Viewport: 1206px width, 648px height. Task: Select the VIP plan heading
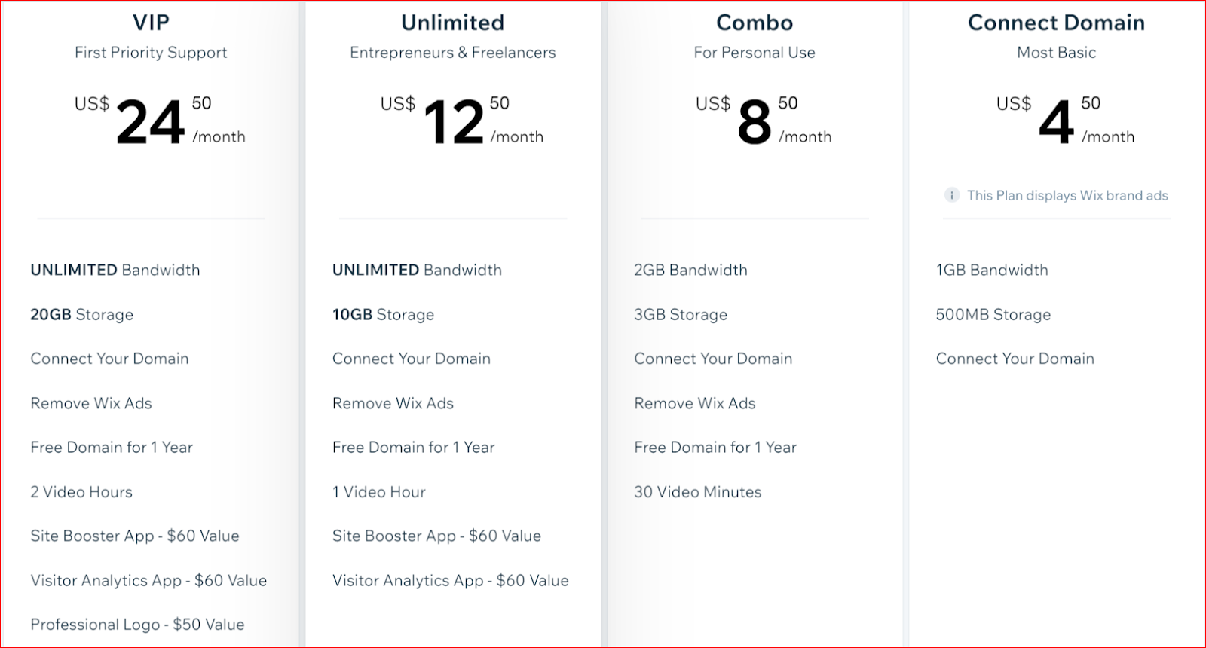pos(151,23)
